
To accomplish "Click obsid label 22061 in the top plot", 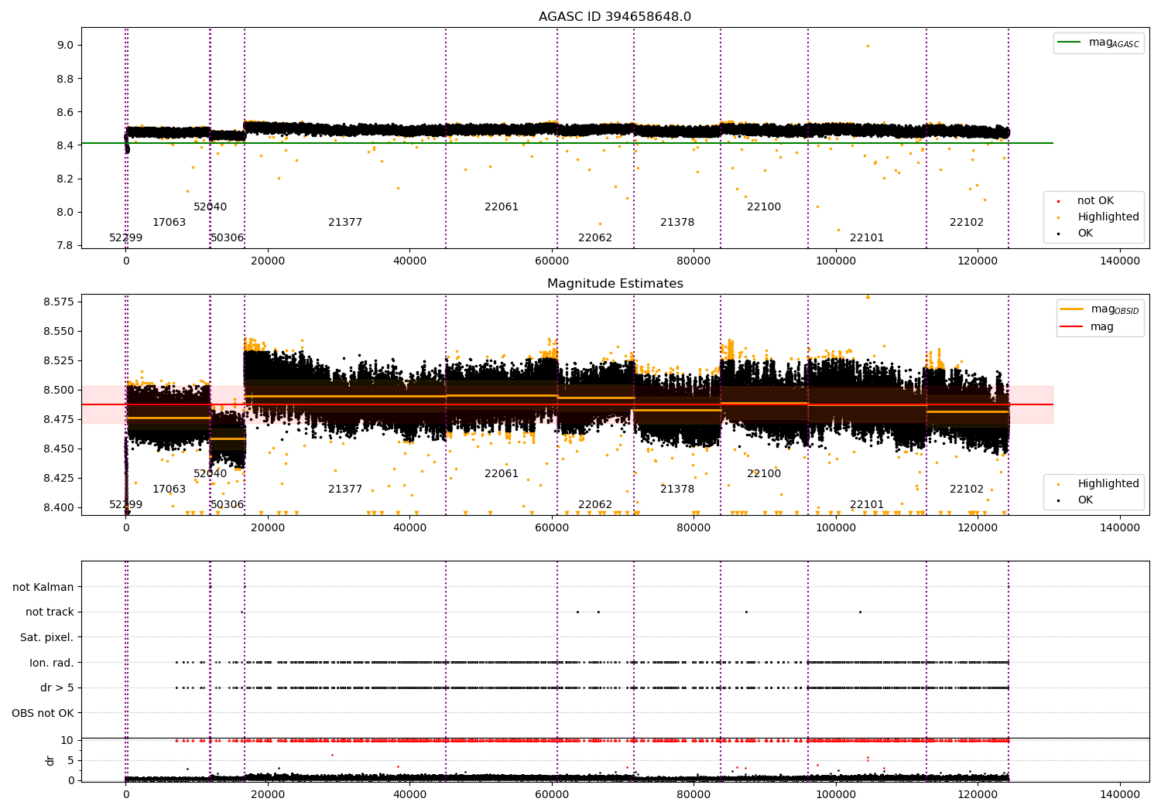I will point(502,206).
